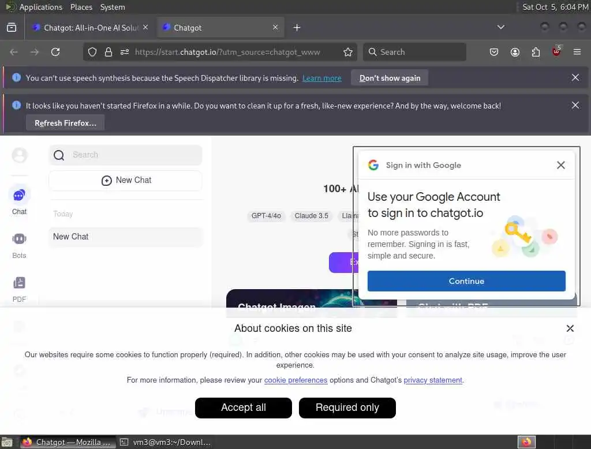Close the active Chatgot tab
The image size is (591, 449).
(x=275, y=27)
